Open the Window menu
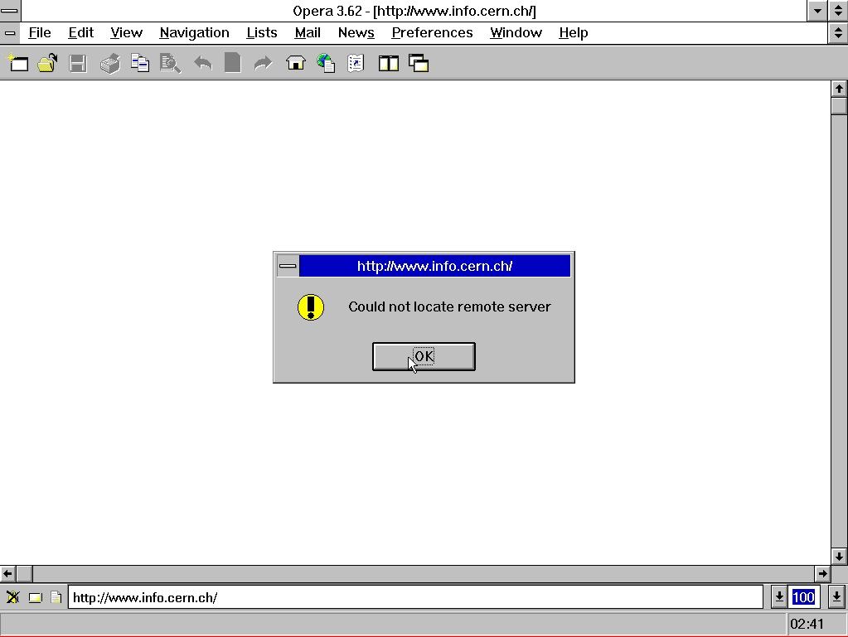Viewport: 848px width, 637px height. click(x=516, y=33)
